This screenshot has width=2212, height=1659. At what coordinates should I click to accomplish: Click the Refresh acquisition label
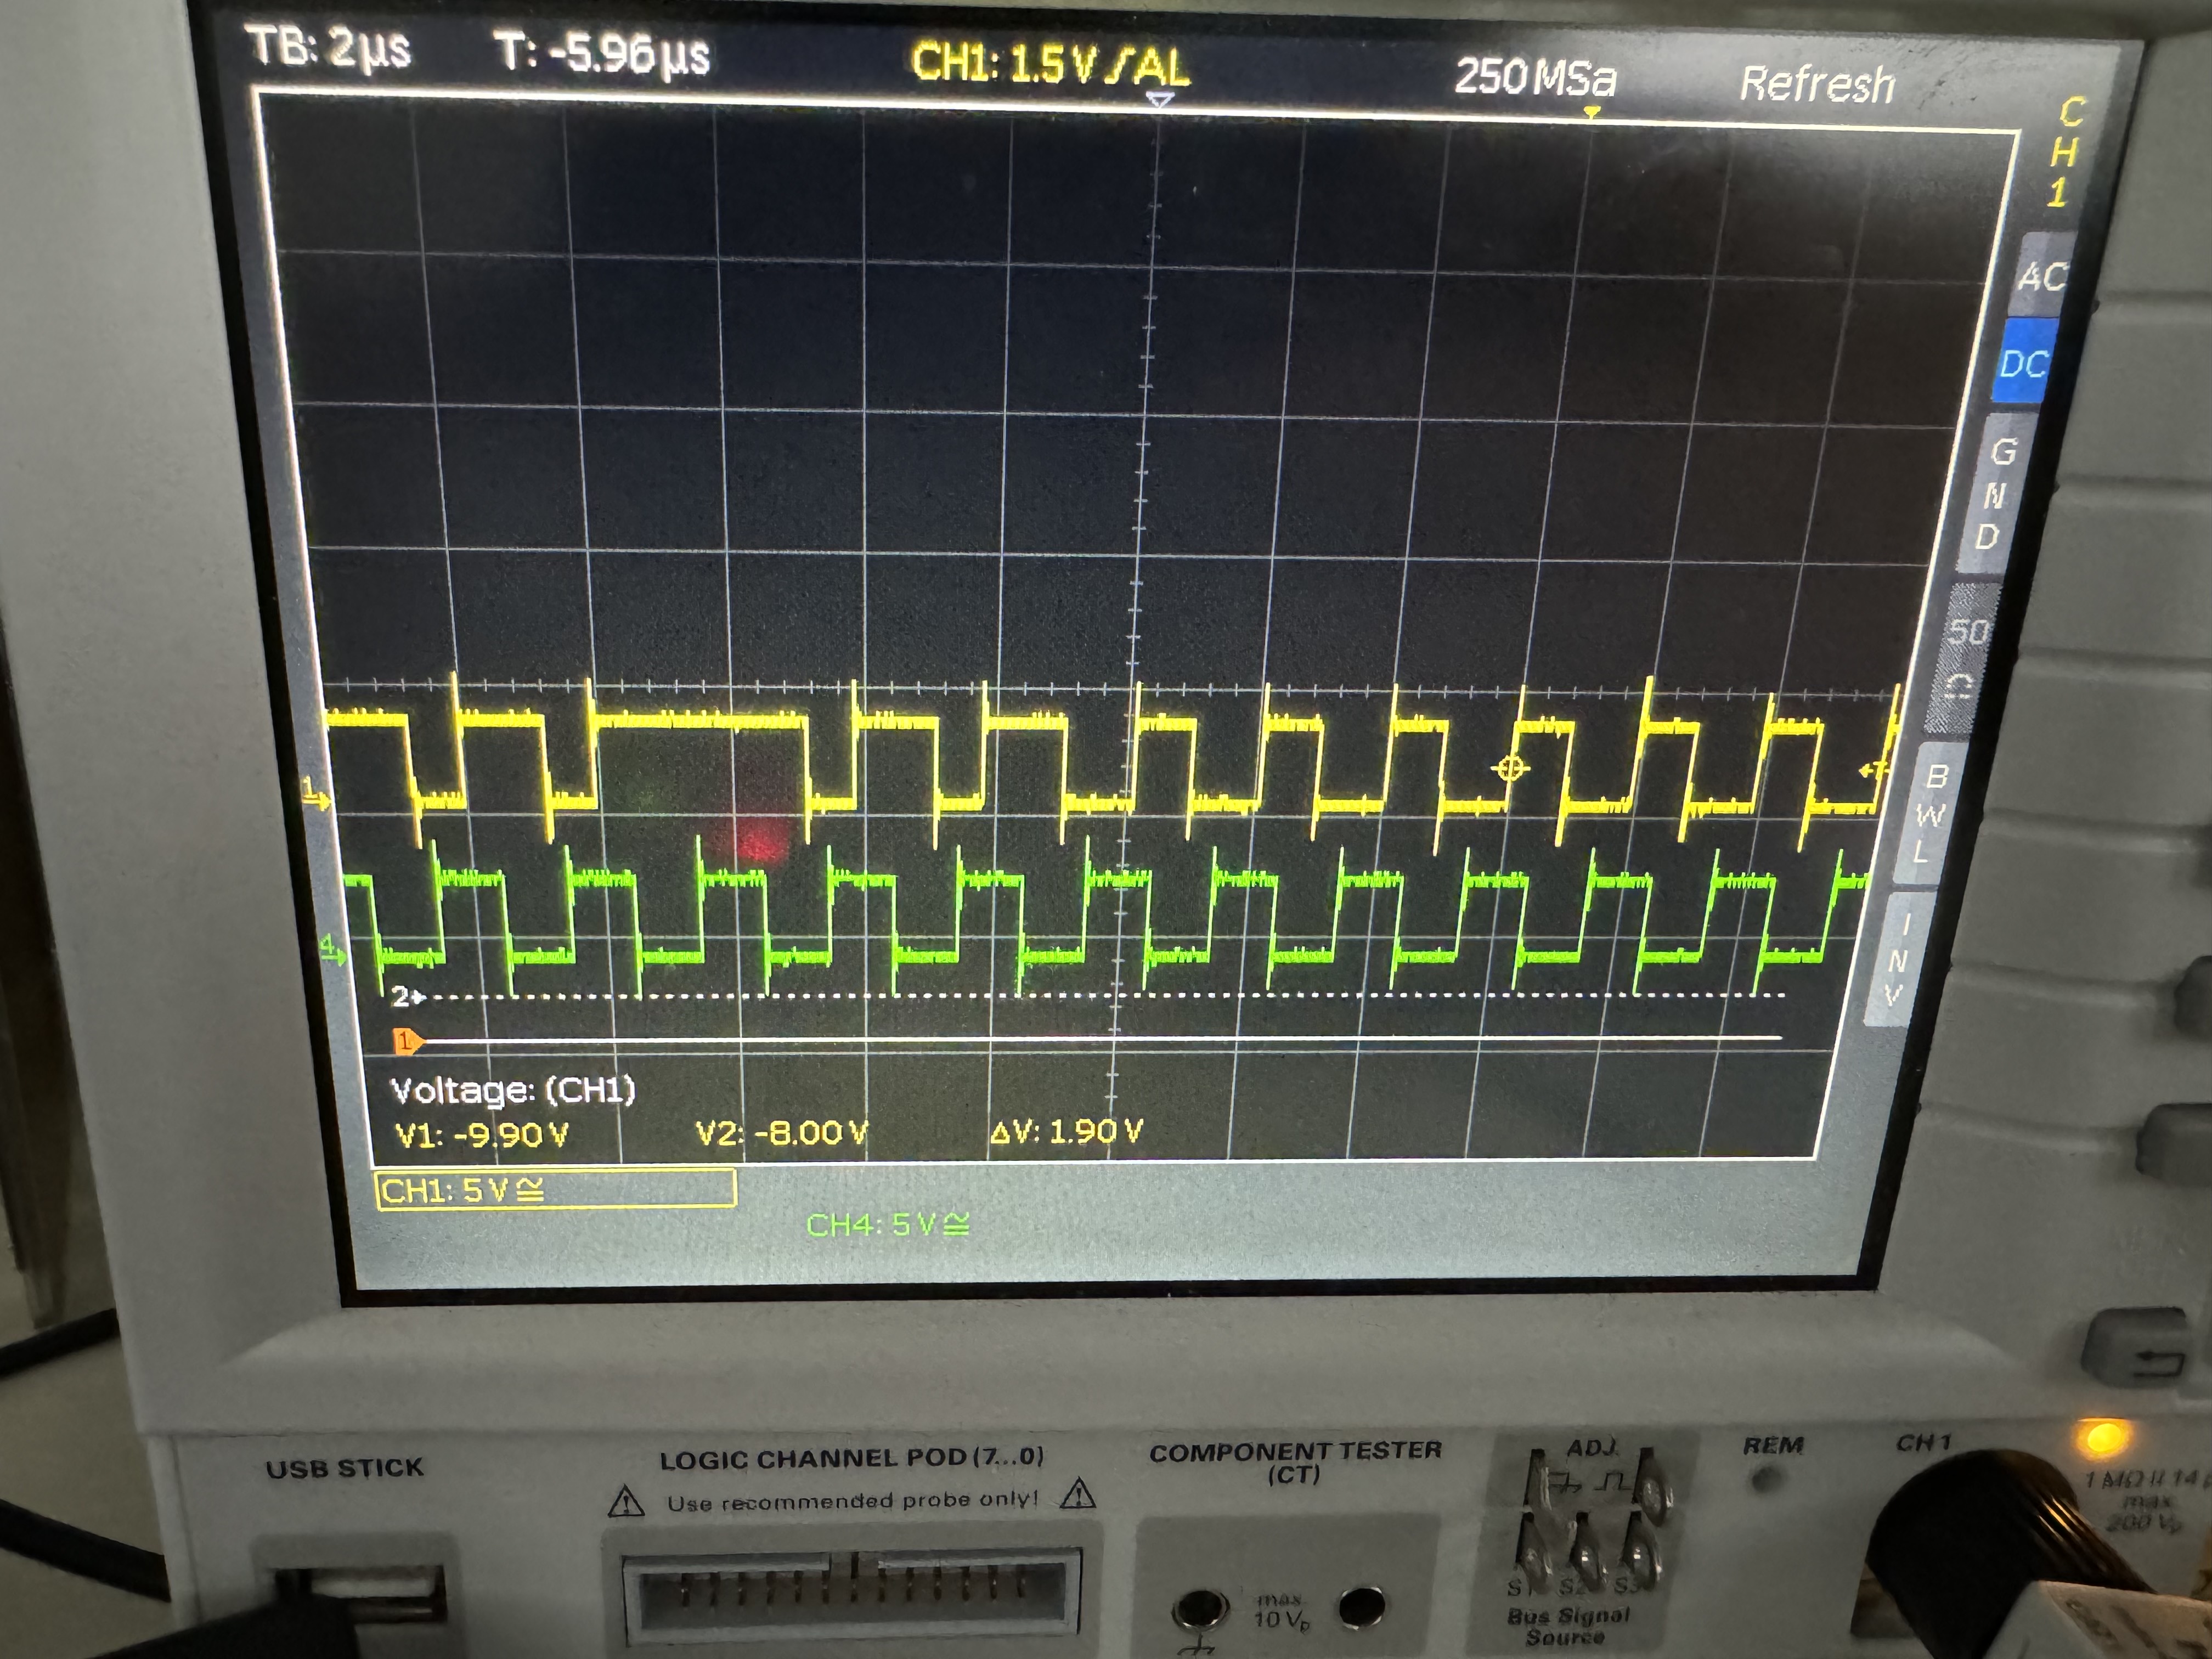pyautogui.click(x=1817, y=84)
